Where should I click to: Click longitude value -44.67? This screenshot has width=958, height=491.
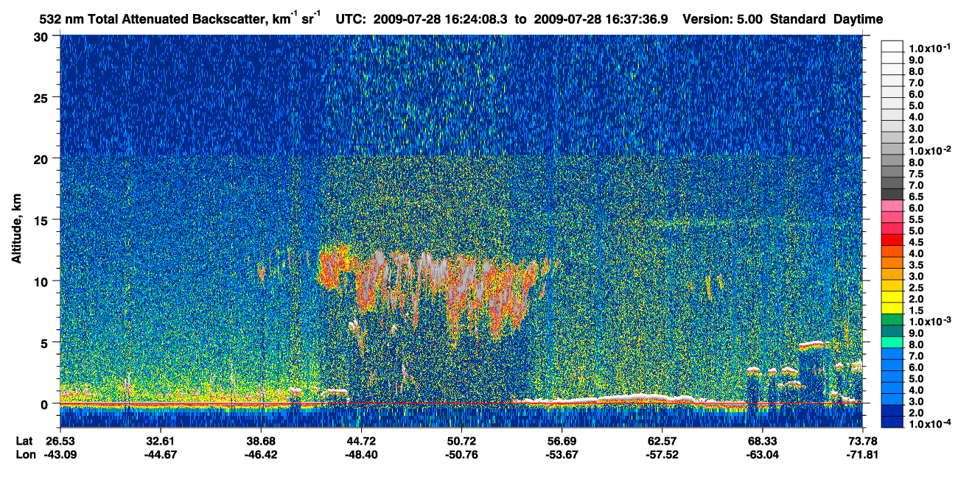(160, 454)
